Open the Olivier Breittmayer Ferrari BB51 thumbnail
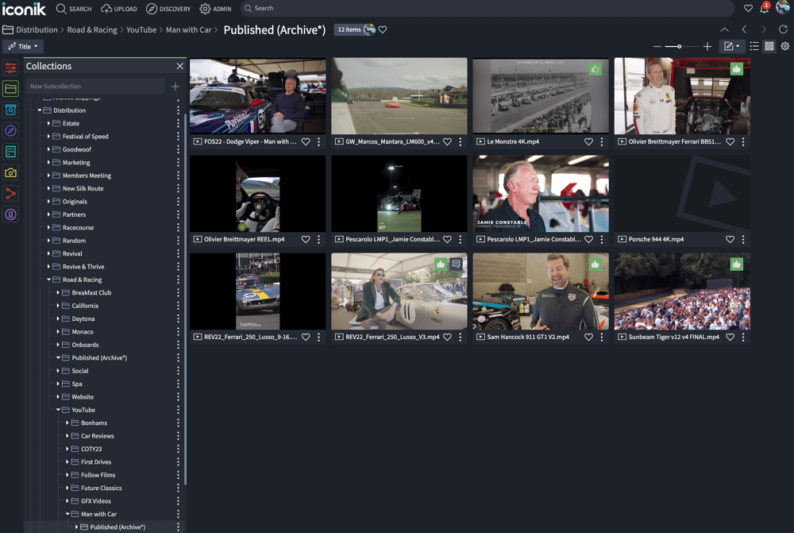Viewport: 794px width, 533px height. [x=682, y=95]
